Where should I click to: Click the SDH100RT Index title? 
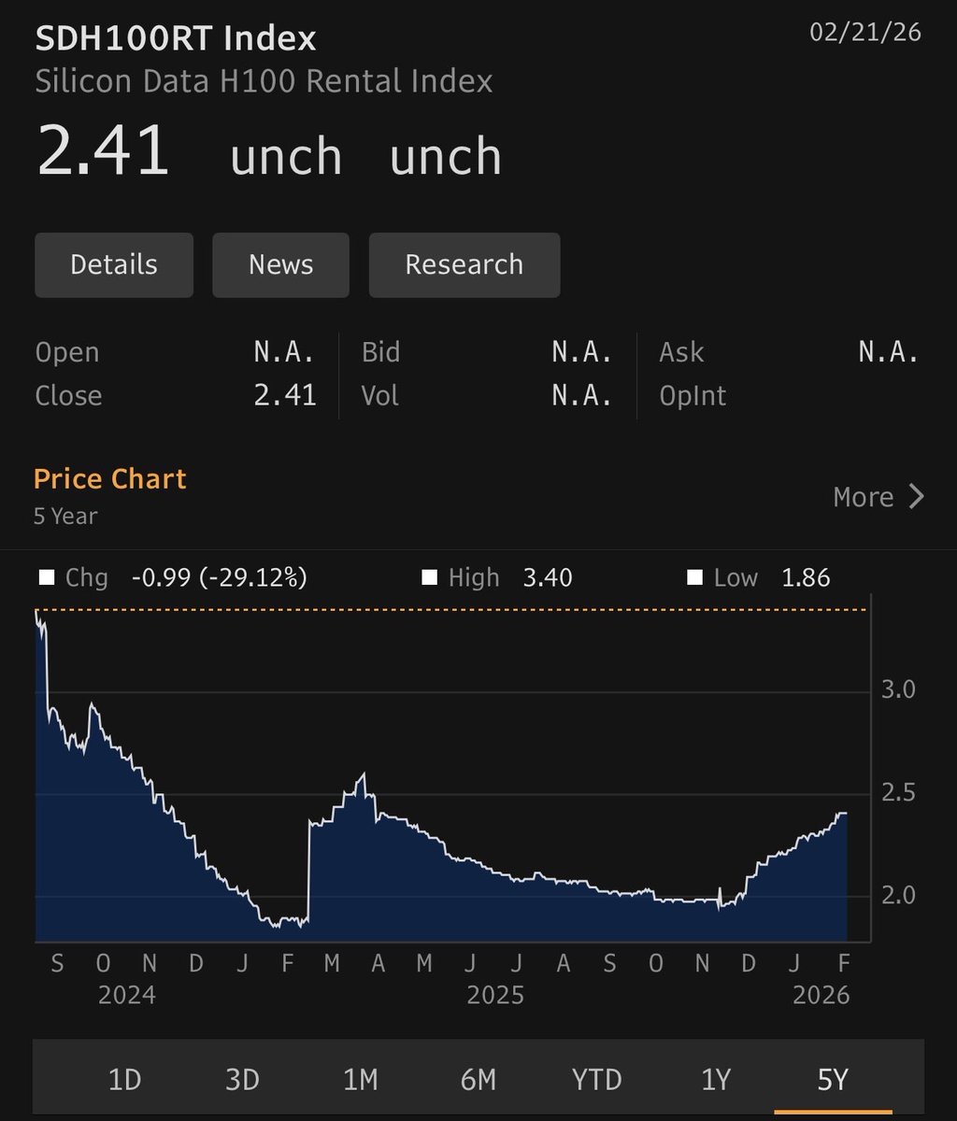pyautogui.click(x=176, y=39)
